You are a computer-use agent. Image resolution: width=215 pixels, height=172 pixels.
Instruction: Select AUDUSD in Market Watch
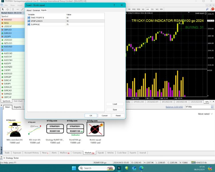[13, 47]
